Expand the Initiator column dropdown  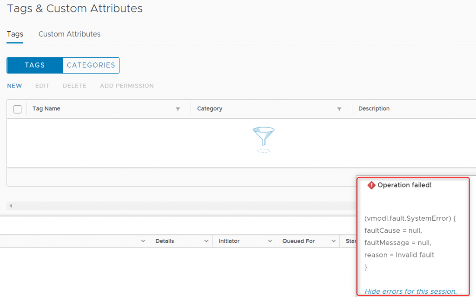(x=270, y=241)
